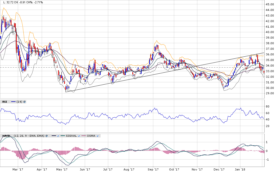Select the MACD panel label

(x=6, y=136)
